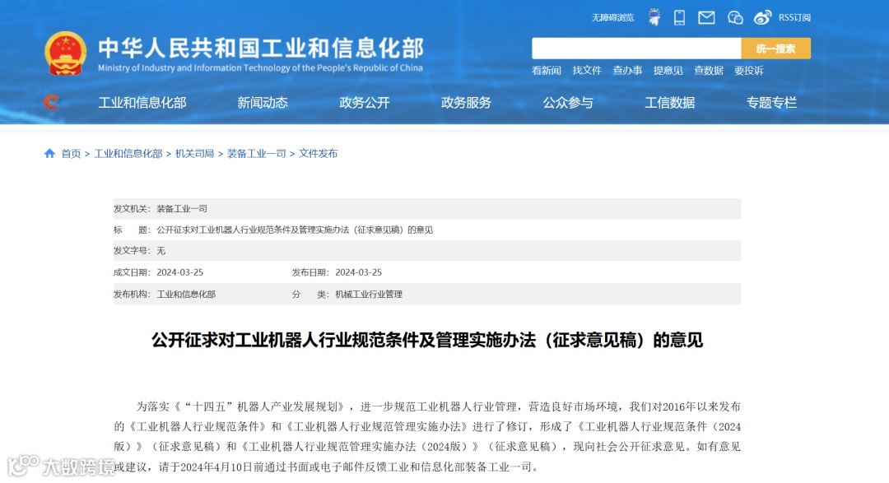
Task: Click the English ministry name subtitle
Action: tap(260, 68)
